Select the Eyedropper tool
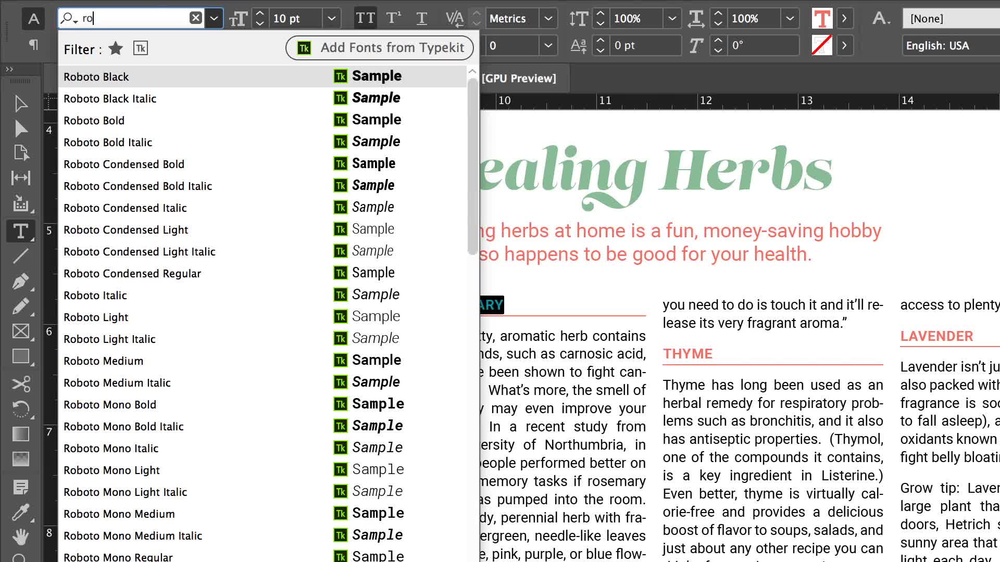The height and width of the screenshot is (562, 1000). (x=21, y=513)
